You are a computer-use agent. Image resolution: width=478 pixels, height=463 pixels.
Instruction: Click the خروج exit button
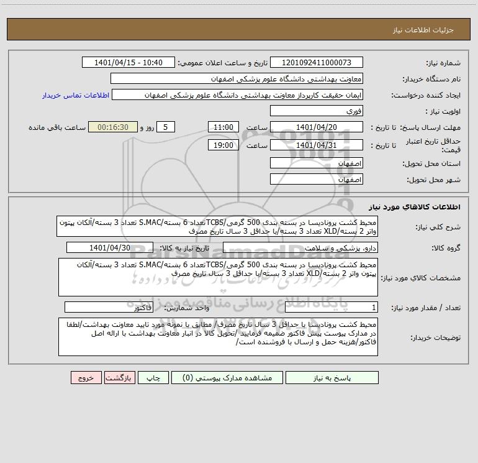[86, 378]
